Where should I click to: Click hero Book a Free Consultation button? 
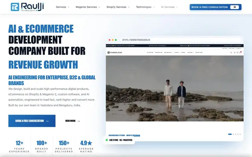[x=32, y=121]
